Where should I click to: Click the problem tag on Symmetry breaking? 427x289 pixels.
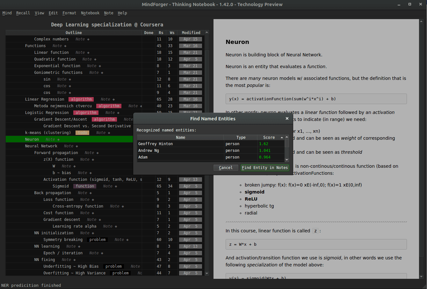(x=97, y=239)
